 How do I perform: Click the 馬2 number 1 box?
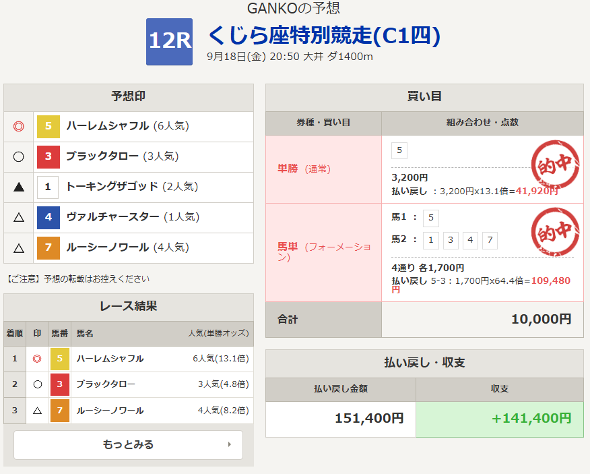pyautogui.click(x=431, y=241)
